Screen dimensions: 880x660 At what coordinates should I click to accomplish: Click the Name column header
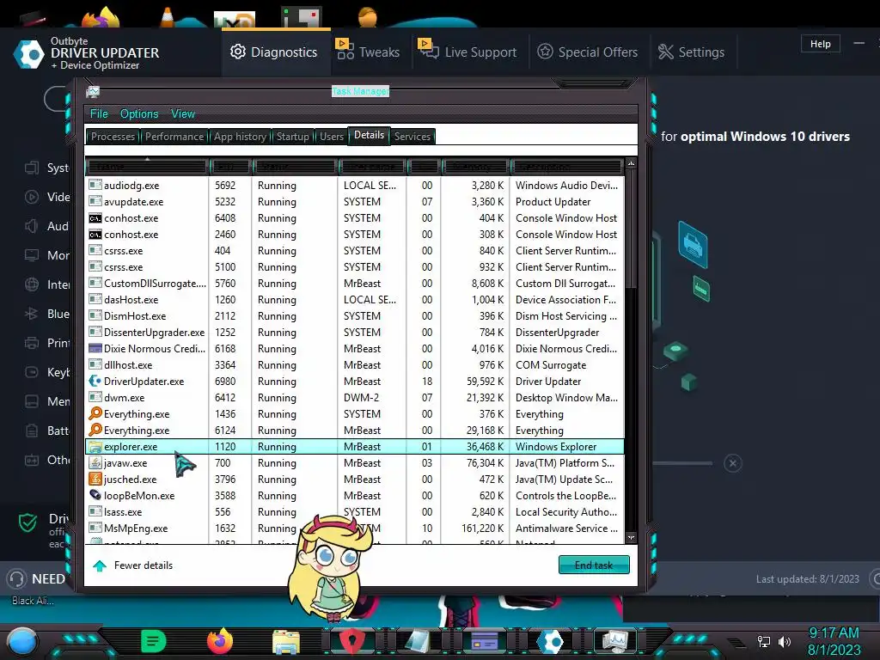[146, 167]
